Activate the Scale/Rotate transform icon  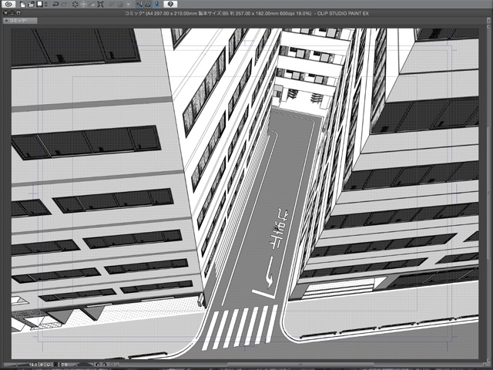point(100,4)
